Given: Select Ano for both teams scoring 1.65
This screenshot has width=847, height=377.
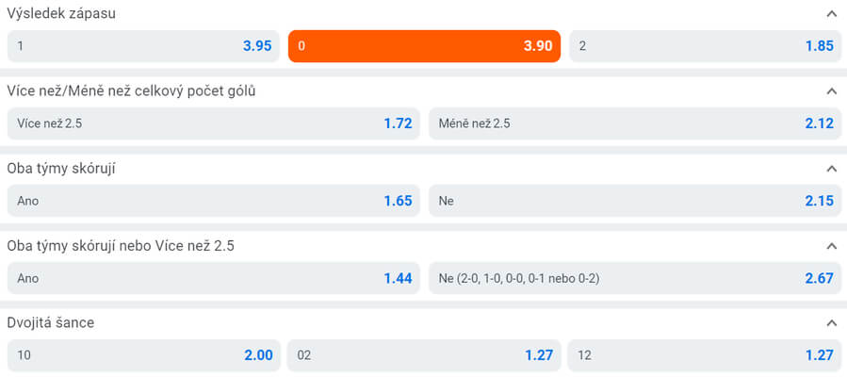Looking at the screenshot, I should [213, 201].
